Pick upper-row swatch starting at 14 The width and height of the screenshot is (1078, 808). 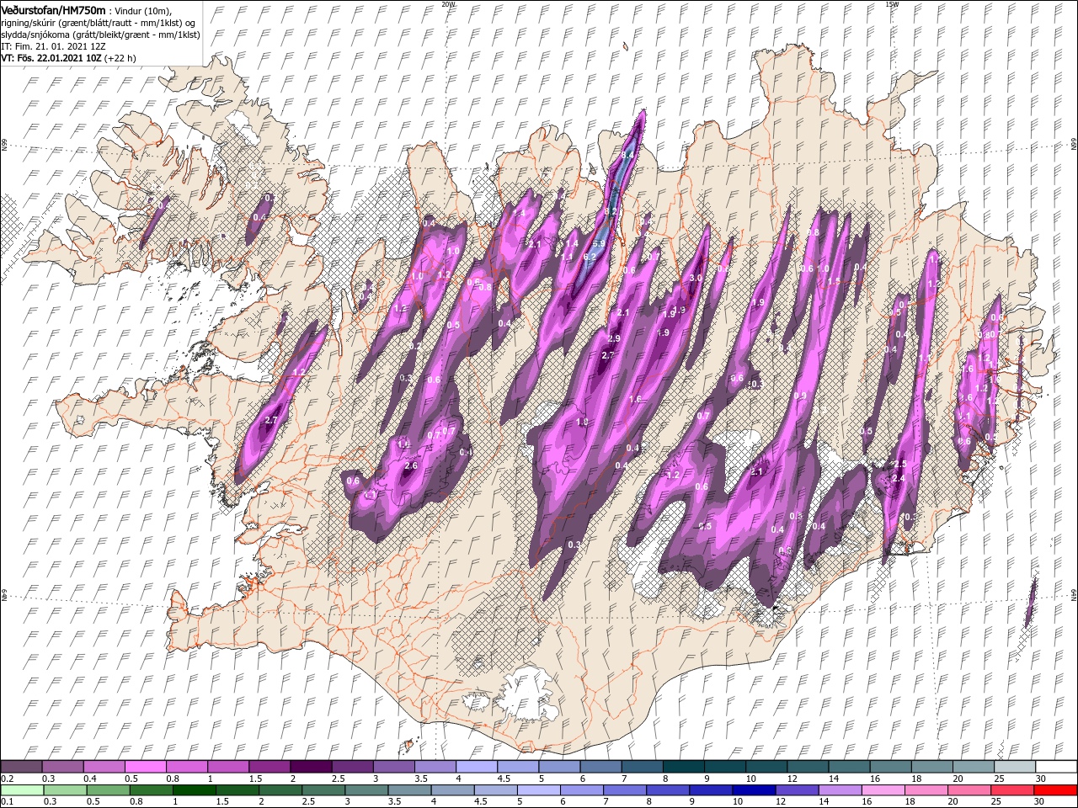850,766
